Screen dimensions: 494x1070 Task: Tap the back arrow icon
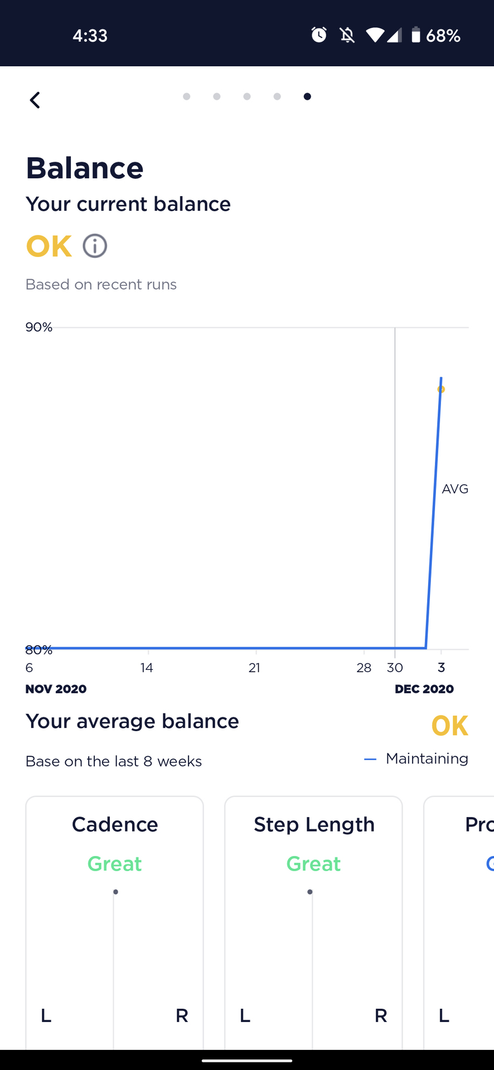pyautogui.click(x=35, y=100)
